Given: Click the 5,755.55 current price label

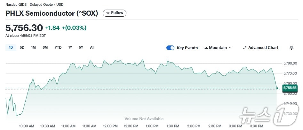Looking at the screenshot, I should click(290, 88).
